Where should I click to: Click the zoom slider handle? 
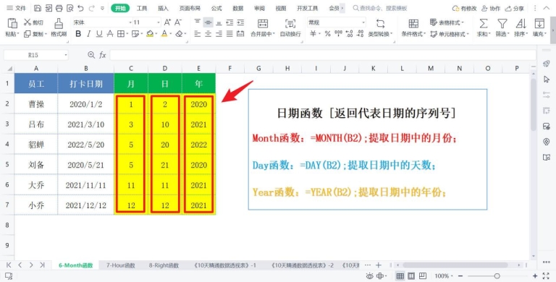[497, 276]
